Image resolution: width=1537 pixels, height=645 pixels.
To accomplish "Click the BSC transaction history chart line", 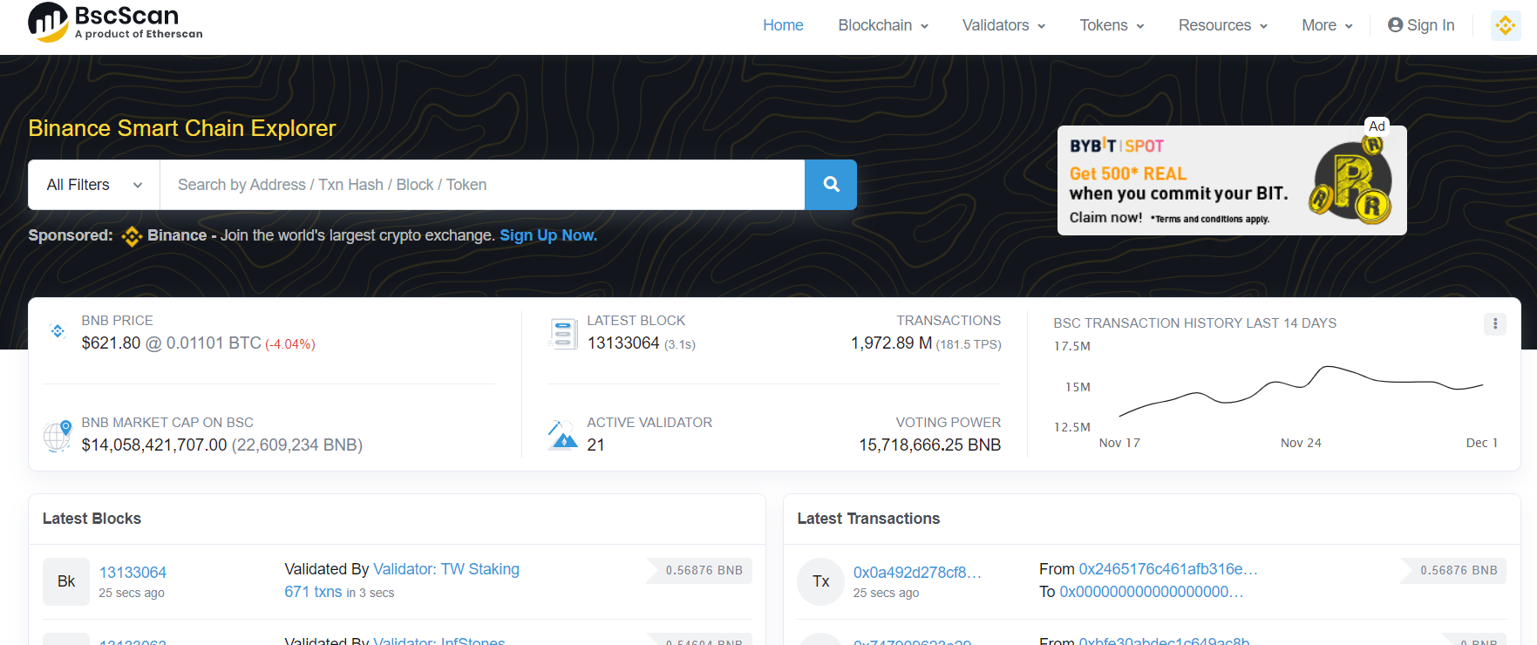I will [x=1301, y=390].
